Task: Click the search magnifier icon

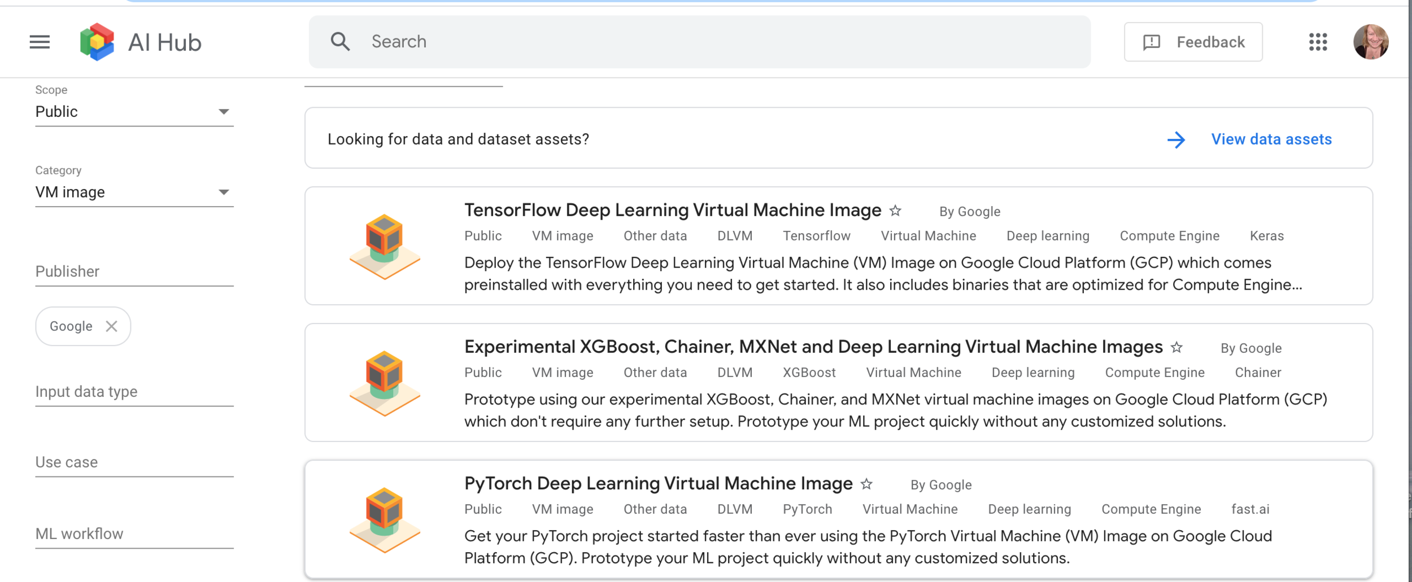Action: pos(340,42)
